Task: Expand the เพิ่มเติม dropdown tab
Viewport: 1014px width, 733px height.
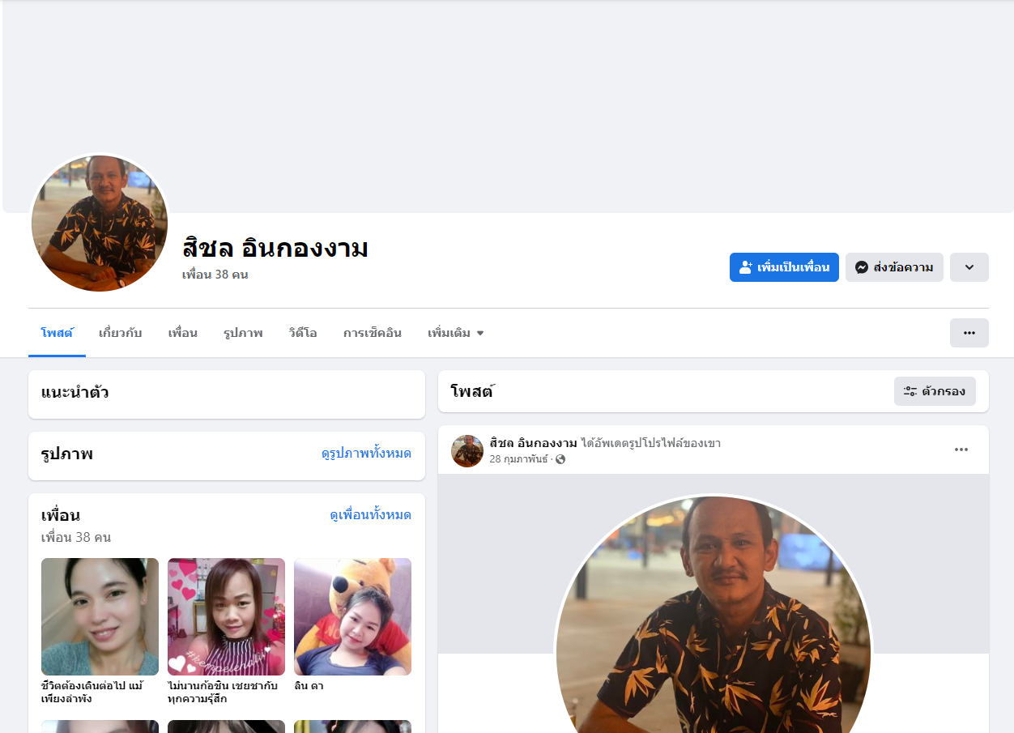Action: pos(456,333)
